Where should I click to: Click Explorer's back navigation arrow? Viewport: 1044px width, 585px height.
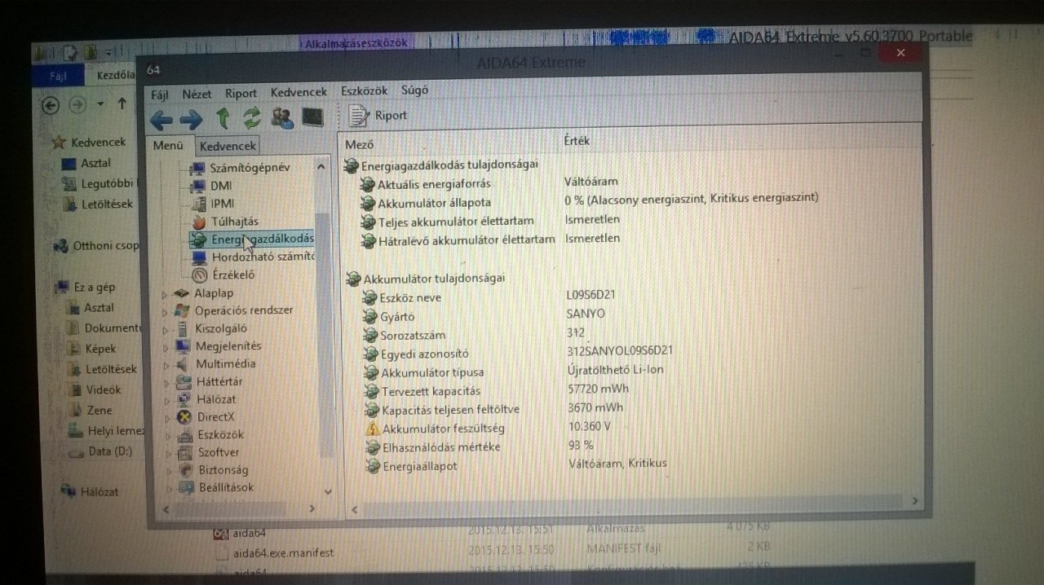pos(50,105)
